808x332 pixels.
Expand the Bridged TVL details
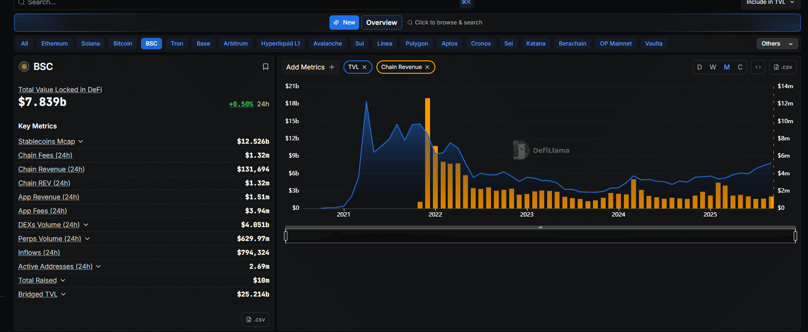click(63, 294)
